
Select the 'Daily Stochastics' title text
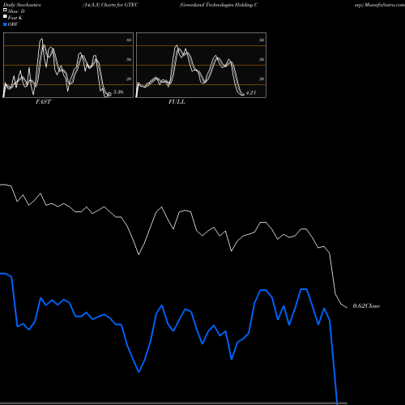click(22, 5)
